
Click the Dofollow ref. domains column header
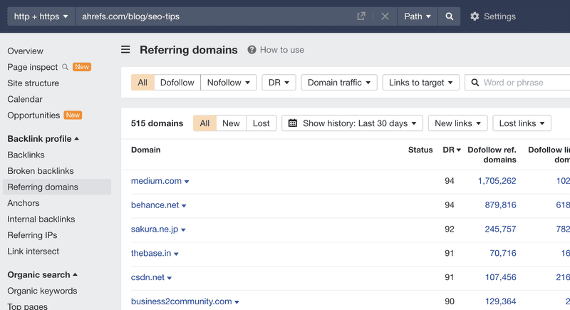pos(492,155)
